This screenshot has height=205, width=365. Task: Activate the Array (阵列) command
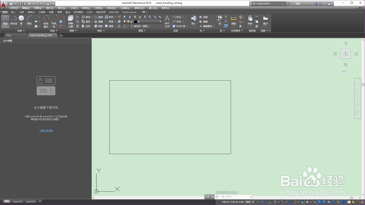[x=109, y=17]
